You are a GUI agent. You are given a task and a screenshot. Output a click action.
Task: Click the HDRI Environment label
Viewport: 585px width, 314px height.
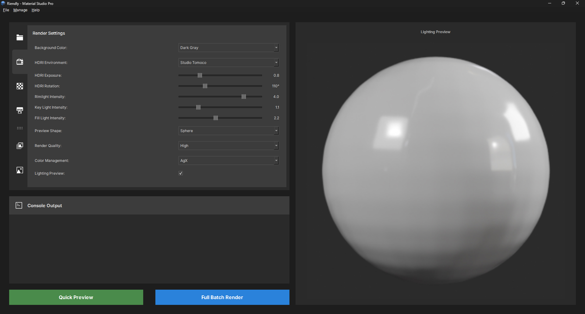coord(51,62)
